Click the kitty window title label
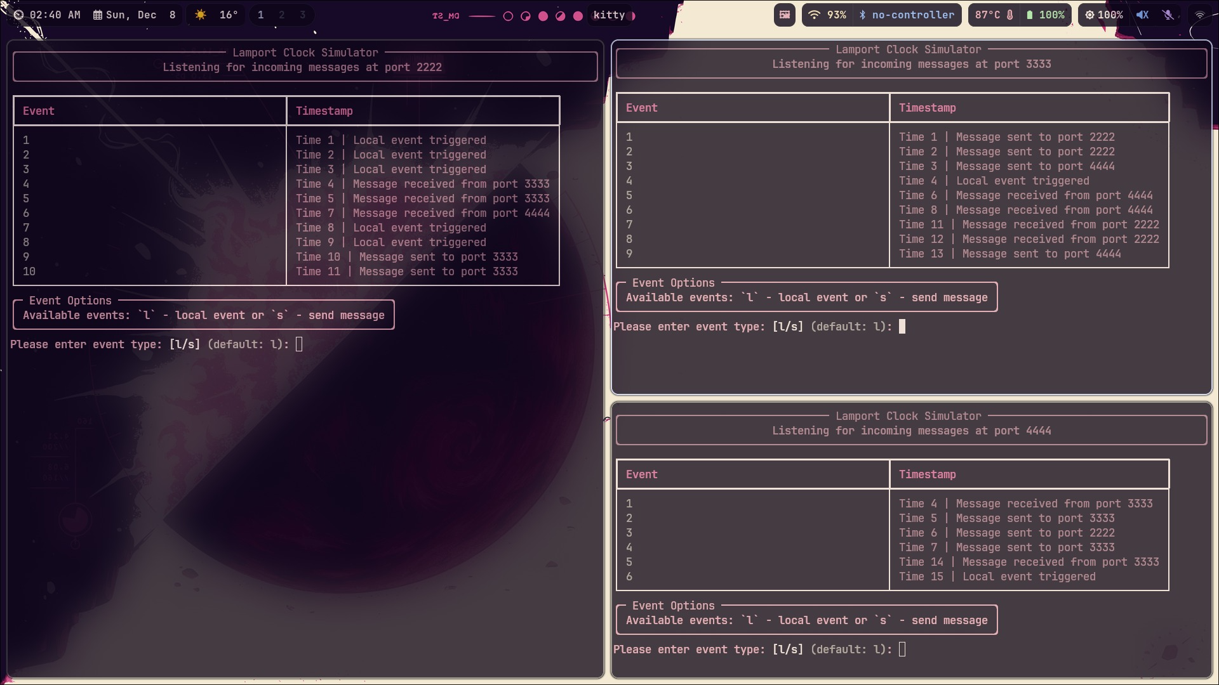 coord(609,15)
